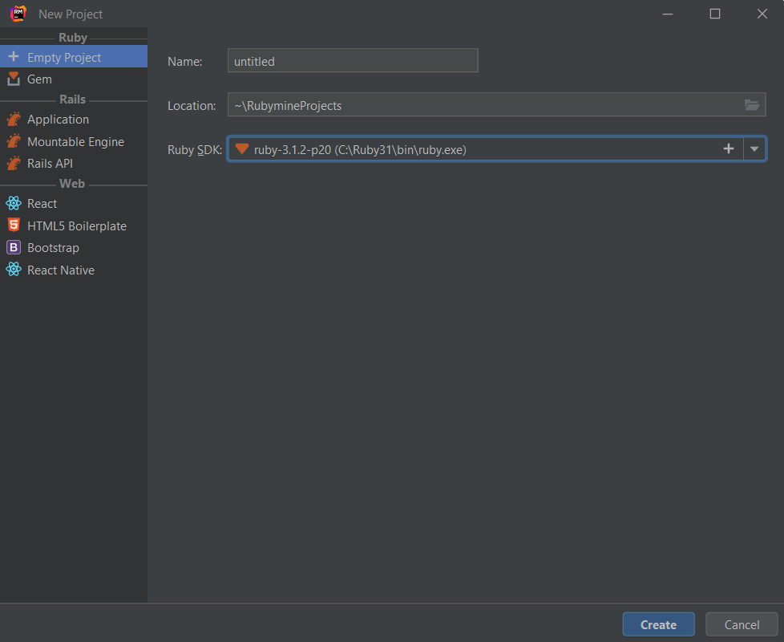784x642 pixels.
Task: Click the HTML5 shield icon
Action: click(14, 226)
